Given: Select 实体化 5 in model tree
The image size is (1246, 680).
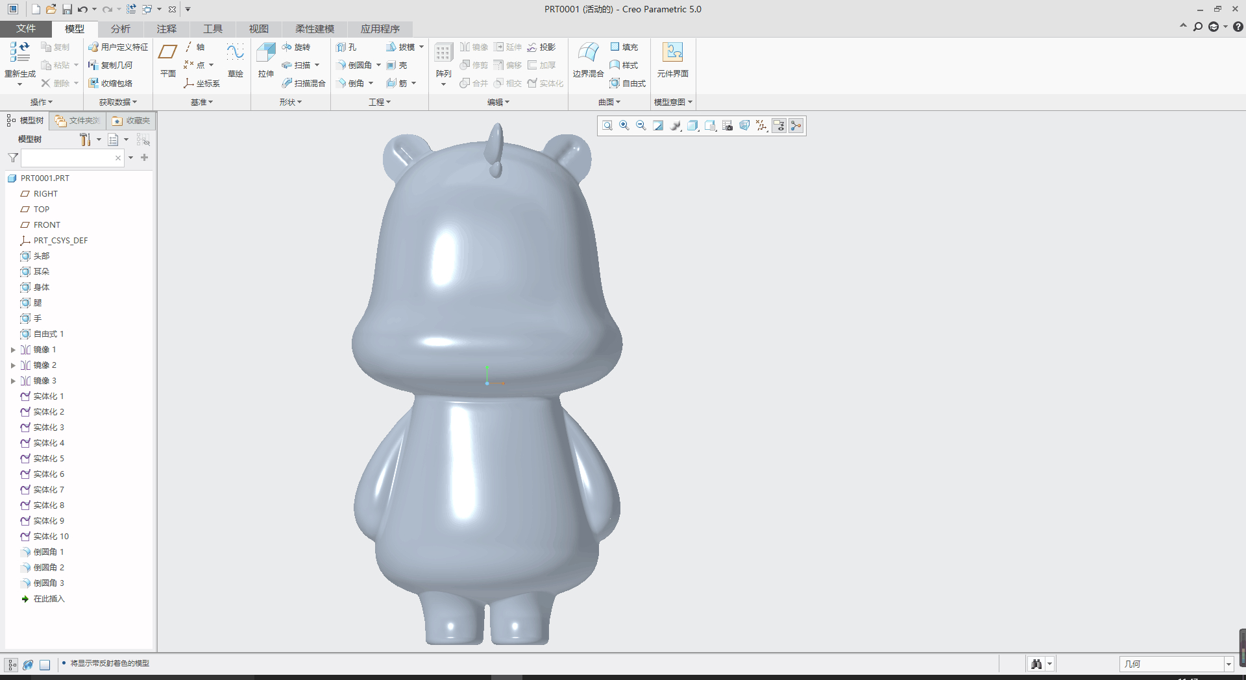Looking at the screenshot, I should (x=49, y=459).
